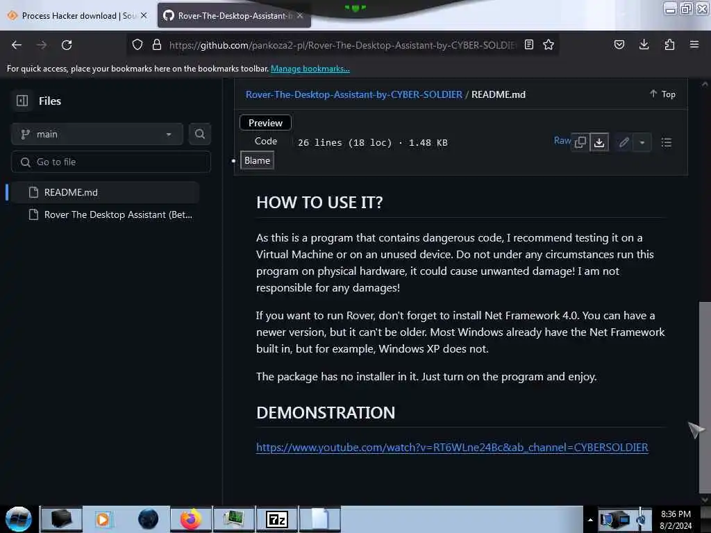Copy raw file contents
711x533 pixels.
(580, 142)
